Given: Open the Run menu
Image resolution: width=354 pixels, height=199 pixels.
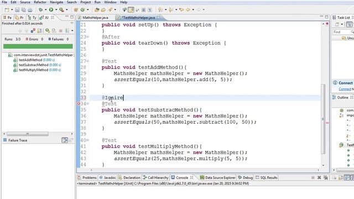Looking at the screenshot, I should [97, 2].
